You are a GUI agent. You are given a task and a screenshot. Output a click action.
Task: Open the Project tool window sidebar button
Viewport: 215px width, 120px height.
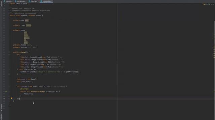(1, 4)
